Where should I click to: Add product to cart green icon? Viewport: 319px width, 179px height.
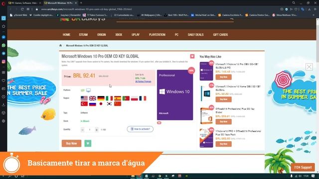tap(88, 143)
